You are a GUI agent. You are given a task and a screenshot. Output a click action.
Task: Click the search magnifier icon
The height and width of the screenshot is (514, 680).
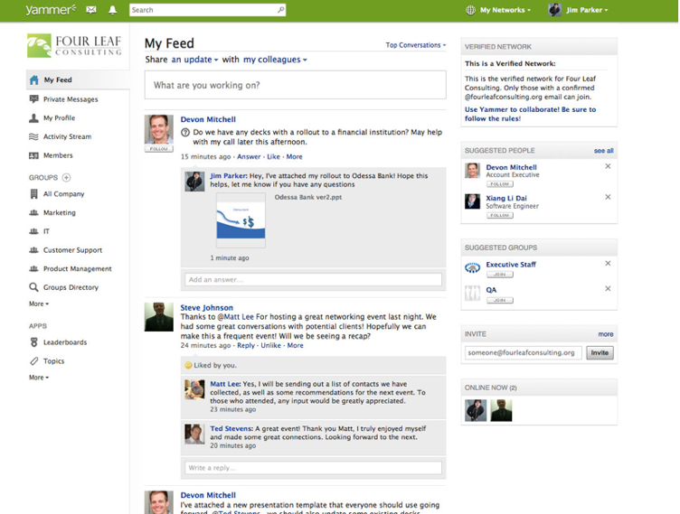[280, 10]
